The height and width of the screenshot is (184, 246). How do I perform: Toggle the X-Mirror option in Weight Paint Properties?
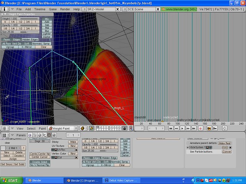(x=27, y=47)
